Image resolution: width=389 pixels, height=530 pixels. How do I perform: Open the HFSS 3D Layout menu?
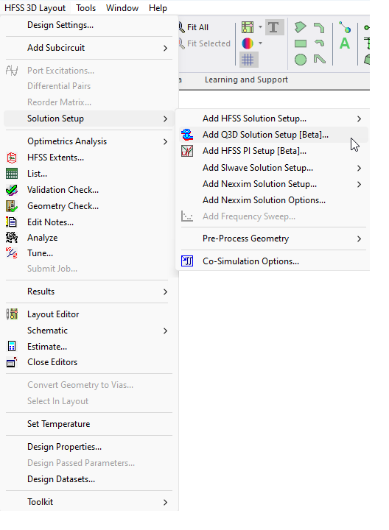(35, 8)
